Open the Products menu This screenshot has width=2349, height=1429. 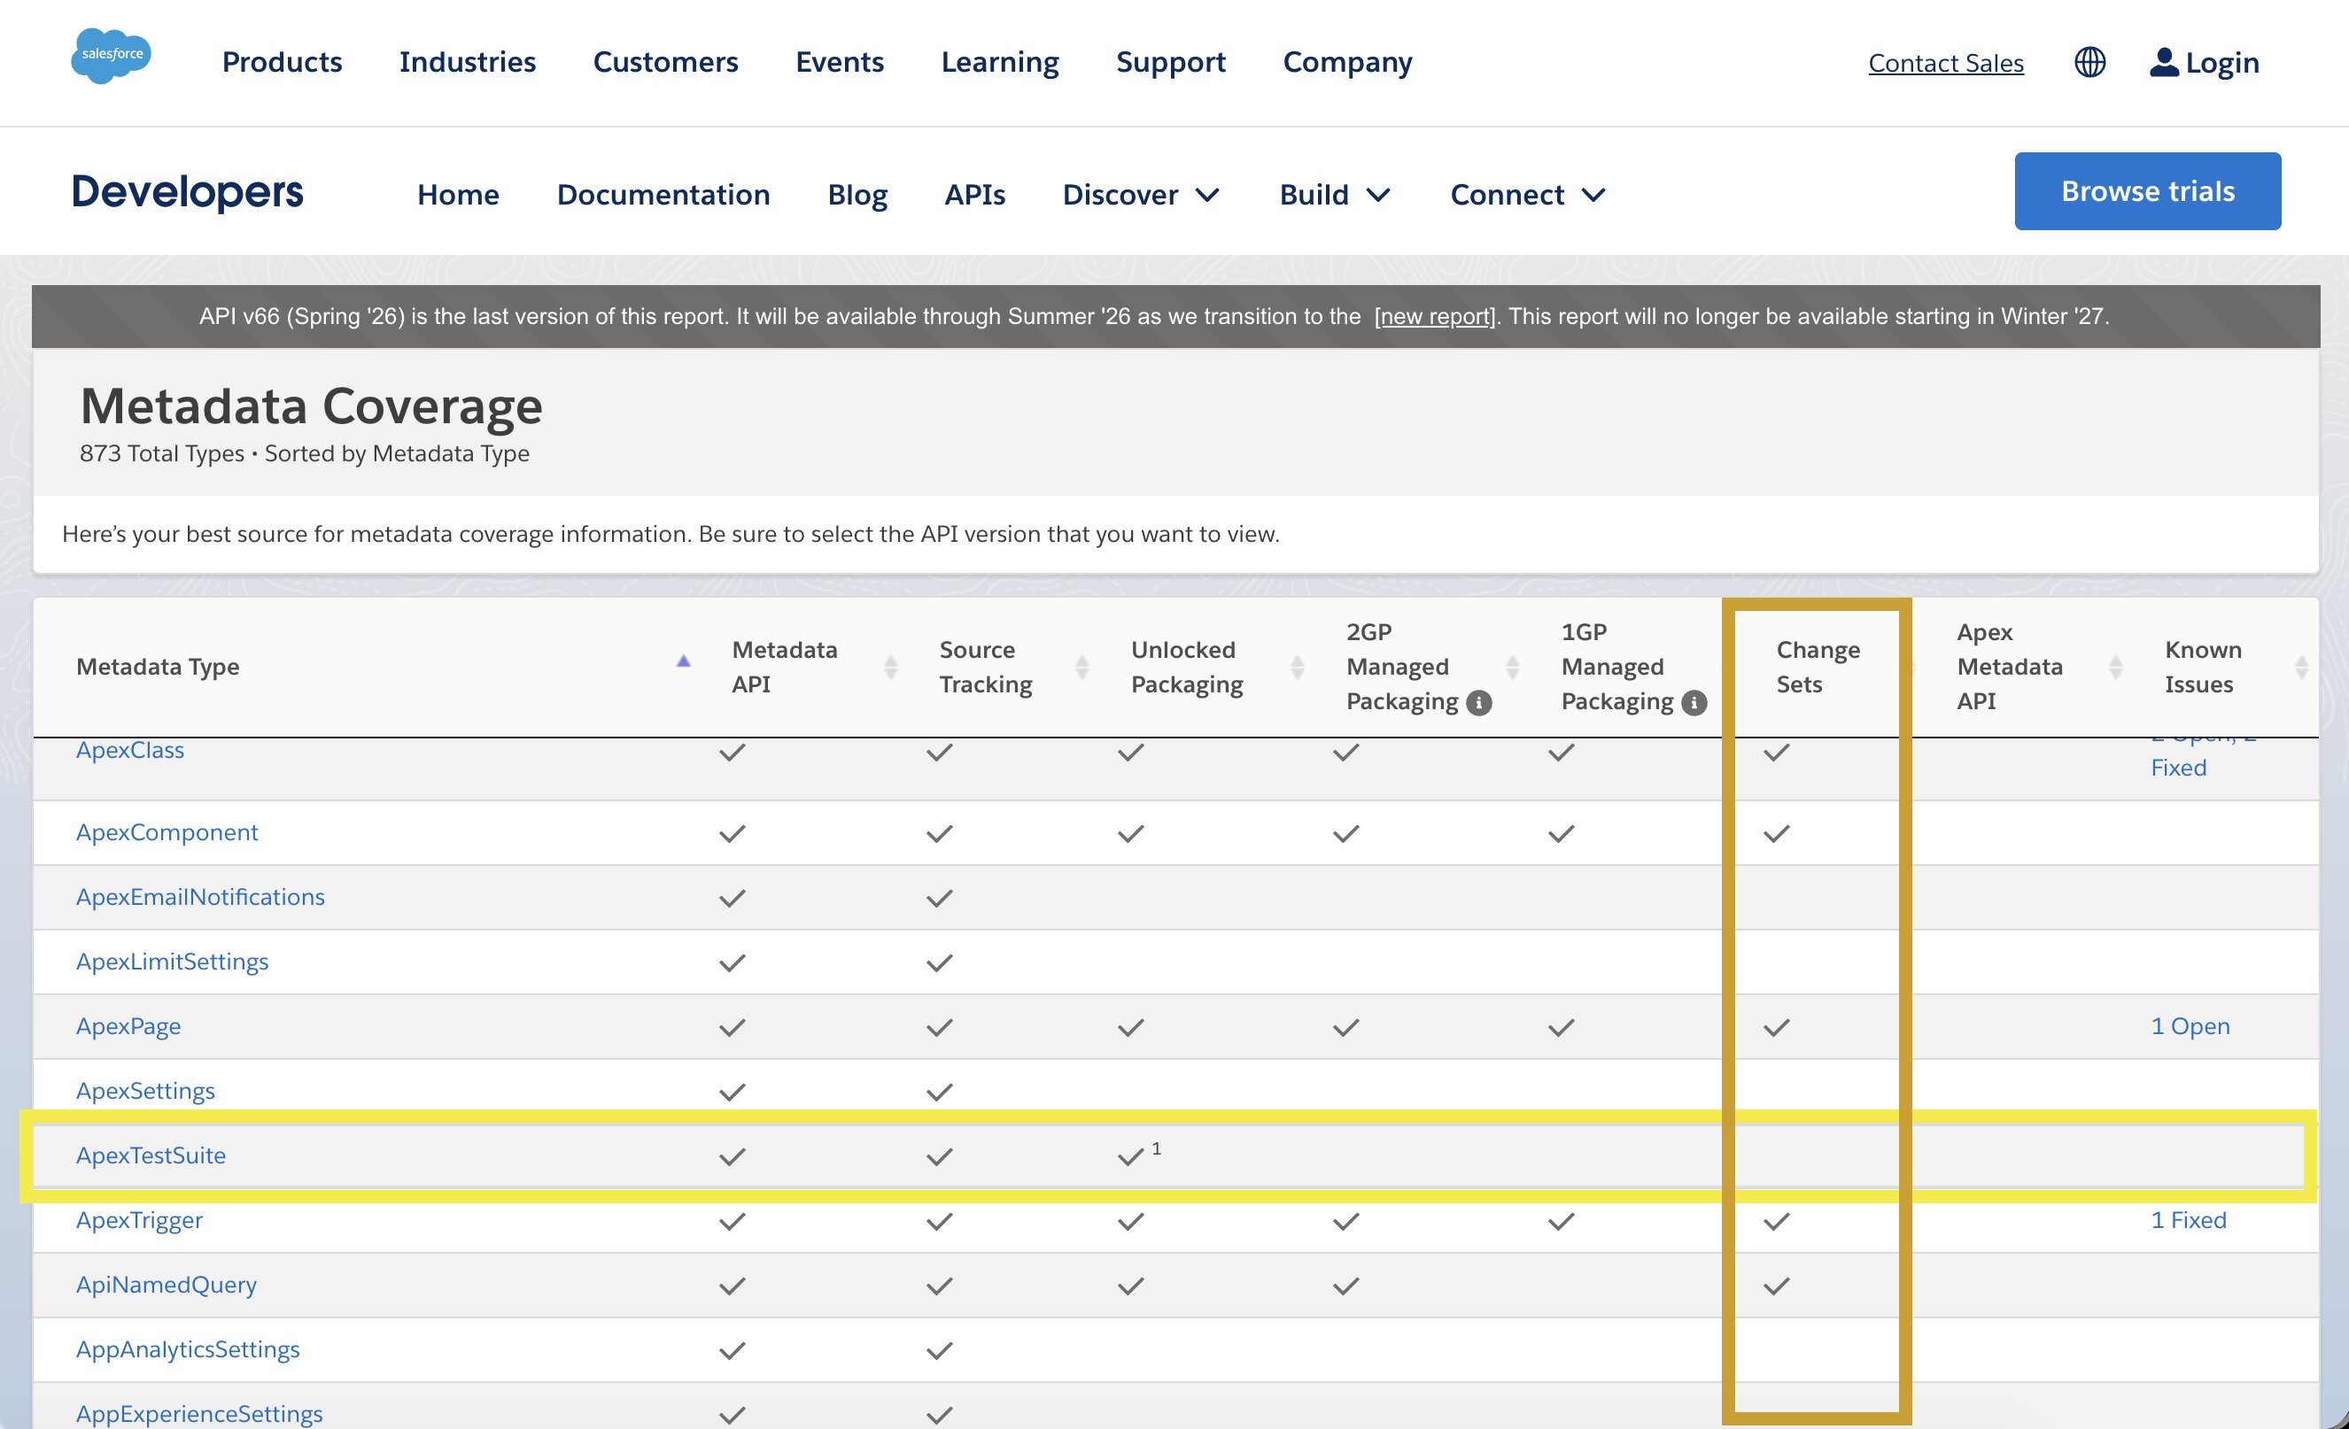pos(283,62)
